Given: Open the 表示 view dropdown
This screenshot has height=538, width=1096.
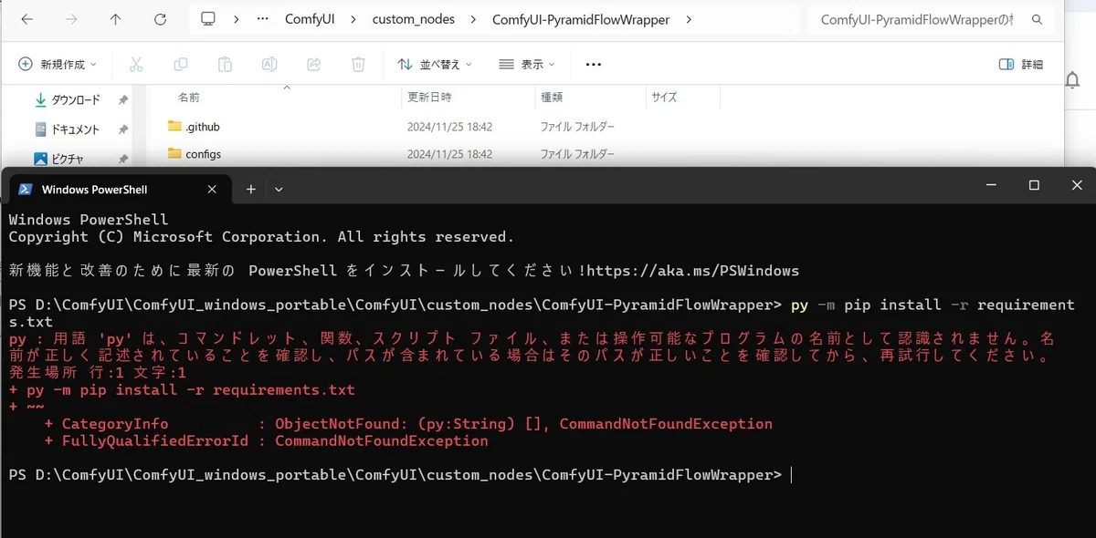Looking at the screenshot, I should point(526,64).
